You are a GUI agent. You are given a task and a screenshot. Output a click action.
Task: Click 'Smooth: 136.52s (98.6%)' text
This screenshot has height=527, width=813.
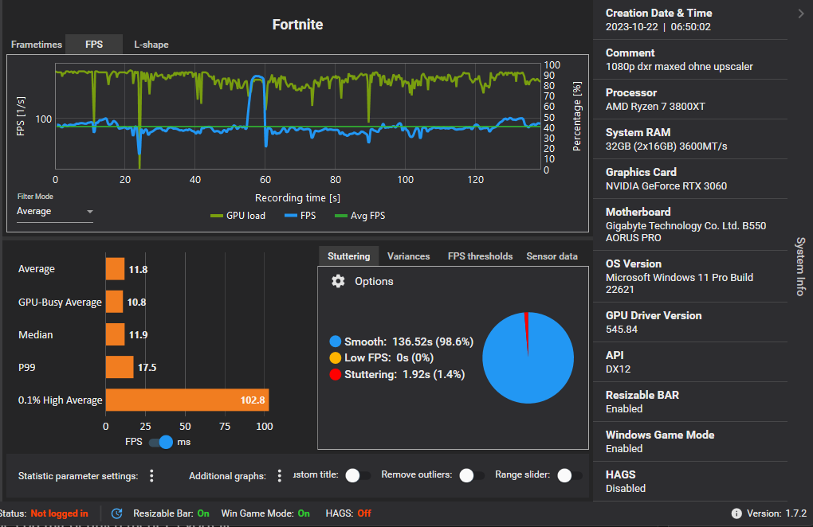coord(409,342)
